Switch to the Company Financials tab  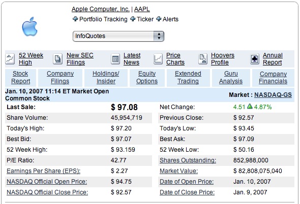click(x=273, y=78)
